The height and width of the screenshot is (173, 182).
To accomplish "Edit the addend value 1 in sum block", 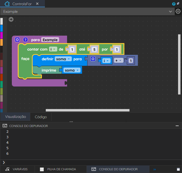I will [x=131, y=61].
